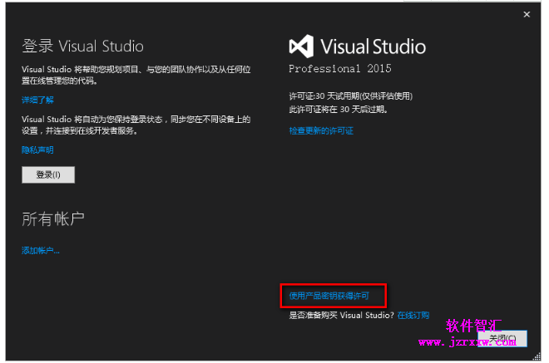Click the 许可证:30 天试用期 license text
Image resolution: width=549 pixels, height=363 pixels.
pyautogui.click(x=351, y=96)
